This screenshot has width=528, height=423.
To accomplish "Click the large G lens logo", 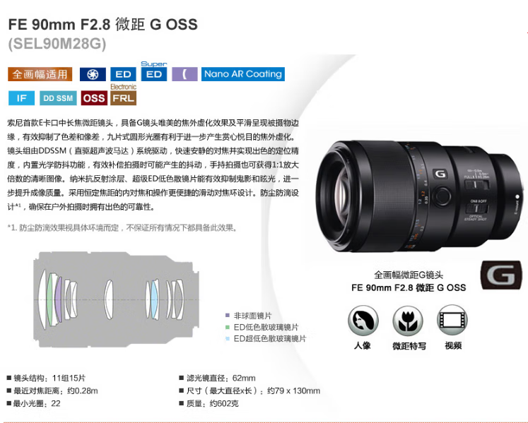I will (501, 275).
